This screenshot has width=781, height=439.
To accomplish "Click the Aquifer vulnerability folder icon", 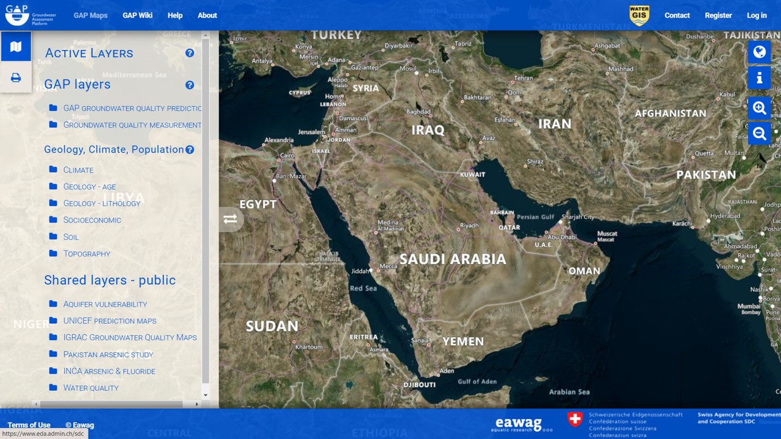I will (x=53, y=304).
